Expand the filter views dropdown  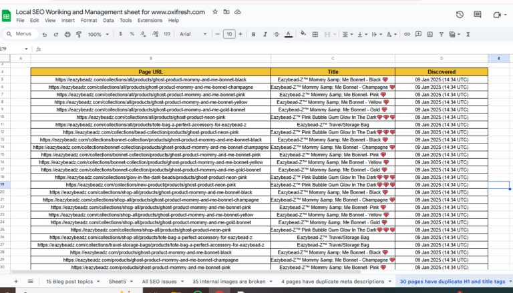tap(459, 34)
